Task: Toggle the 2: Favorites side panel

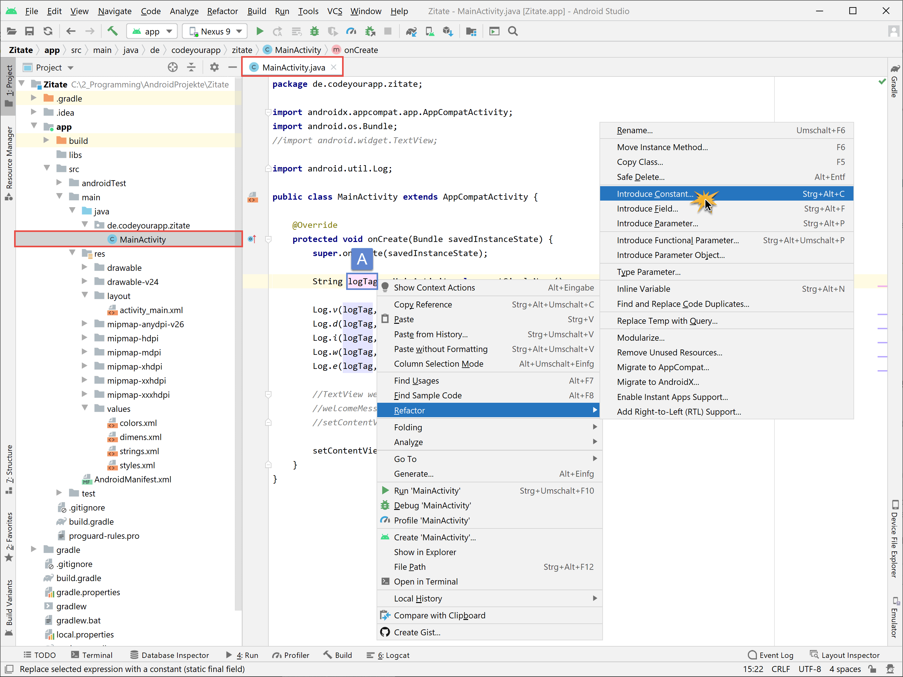Action: click(9, 537)
